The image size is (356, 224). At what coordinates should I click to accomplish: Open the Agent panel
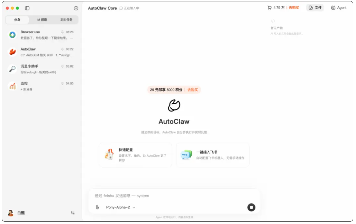click(x=338, y=8)
